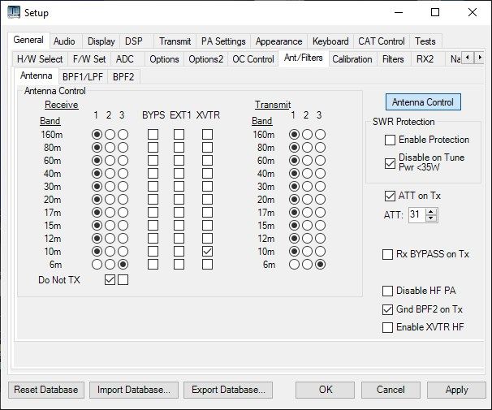
Task: Open the Calibration sub-tab
Action: (352, 59)
